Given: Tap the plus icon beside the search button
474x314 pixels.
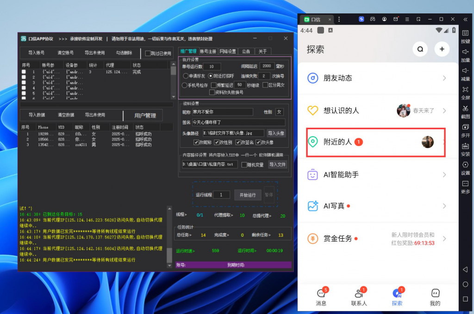Looking at the screenshot, I should coord(442,49).
